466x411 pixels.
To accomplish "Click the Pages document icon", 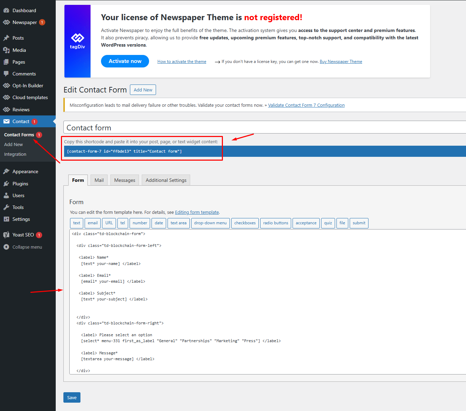I will point(6,62).
